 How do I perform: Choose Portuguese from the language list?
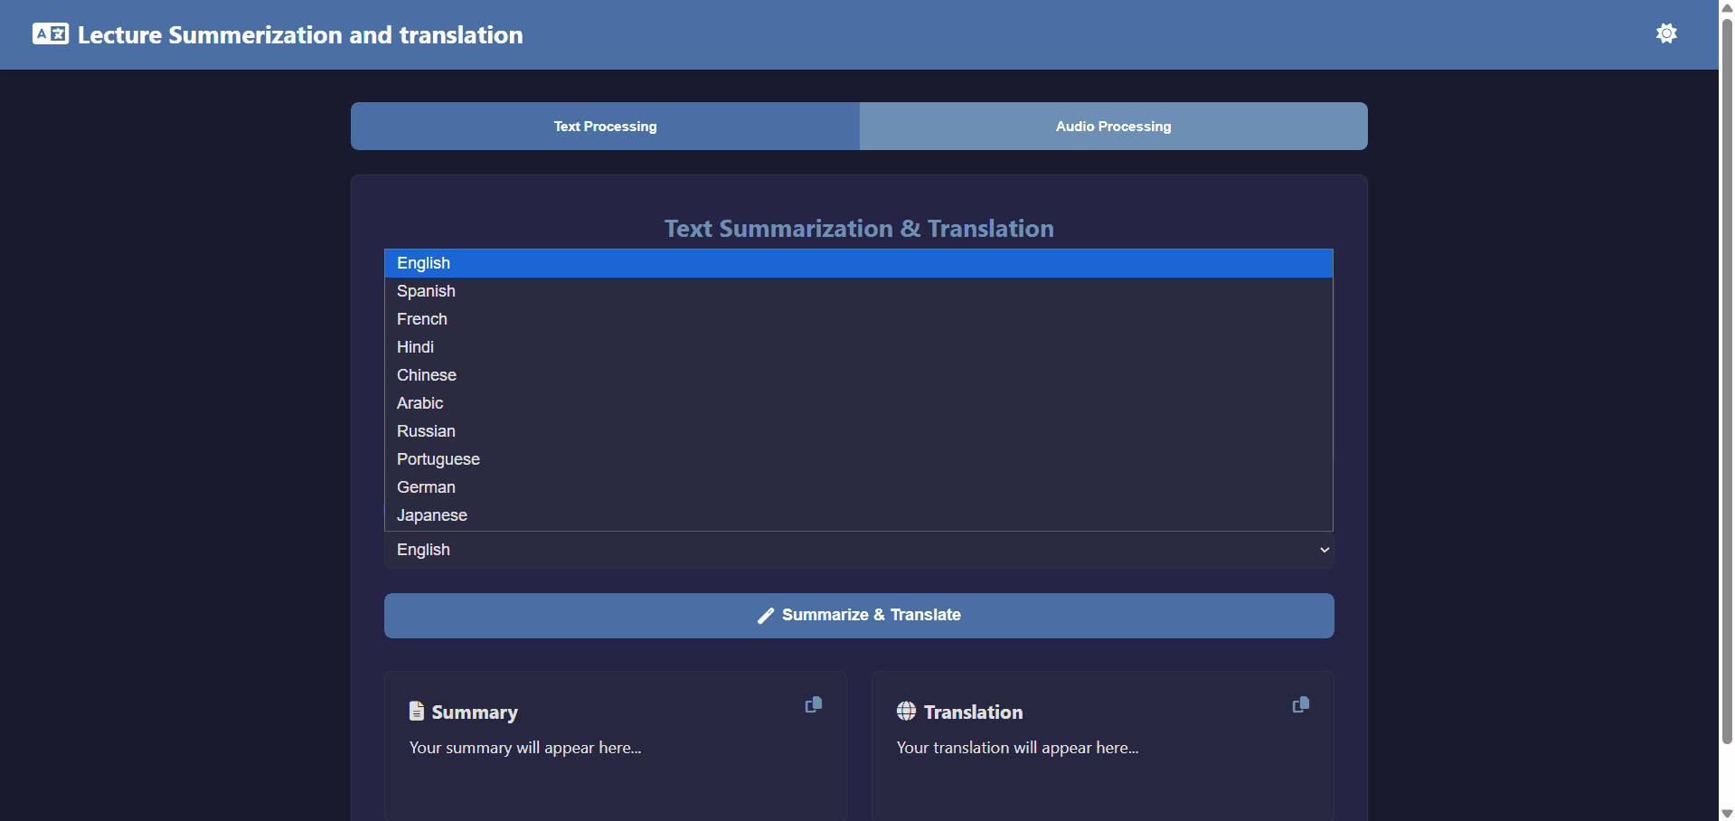pos(438,458)
